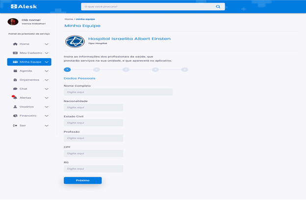Expand the Usuários chevron

tap(47, 107)
